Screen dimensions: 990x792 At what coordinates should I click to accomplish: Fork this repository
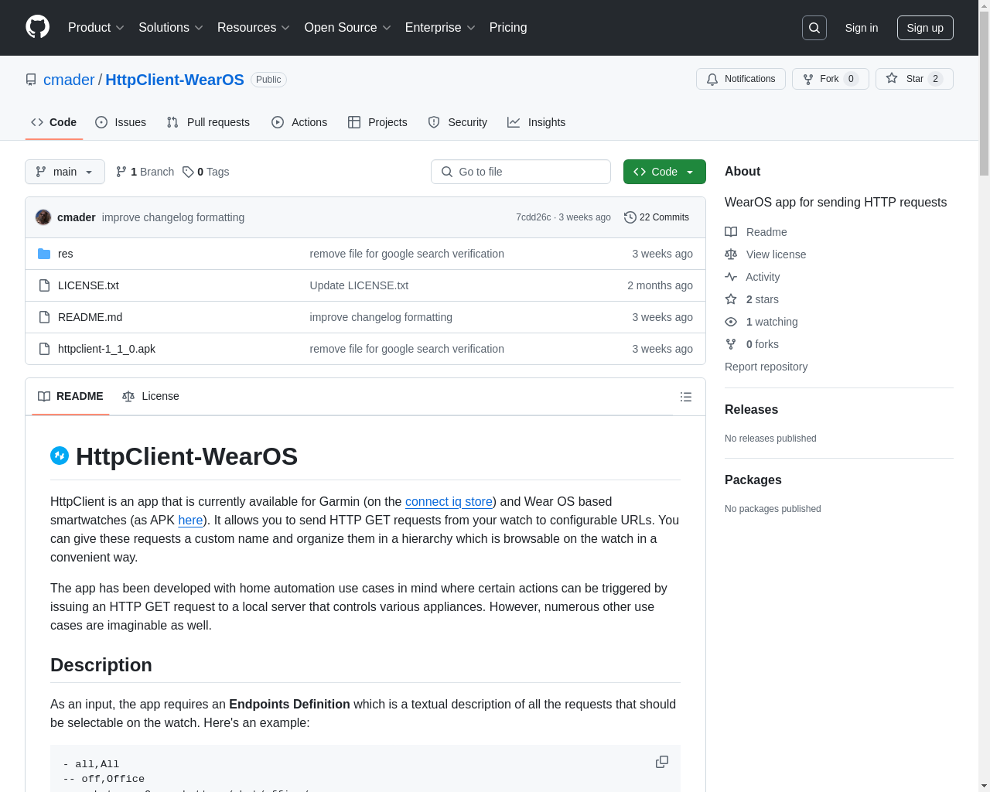pos(831,79)
